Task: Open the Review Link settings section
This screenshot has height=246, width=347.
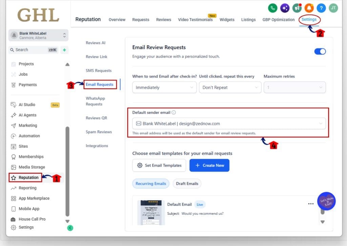Action: tap(97, 57)
